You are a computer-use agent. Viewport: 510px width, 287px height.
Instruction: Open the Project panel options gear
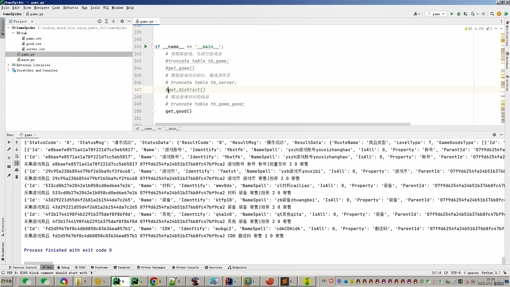point(122,21)
